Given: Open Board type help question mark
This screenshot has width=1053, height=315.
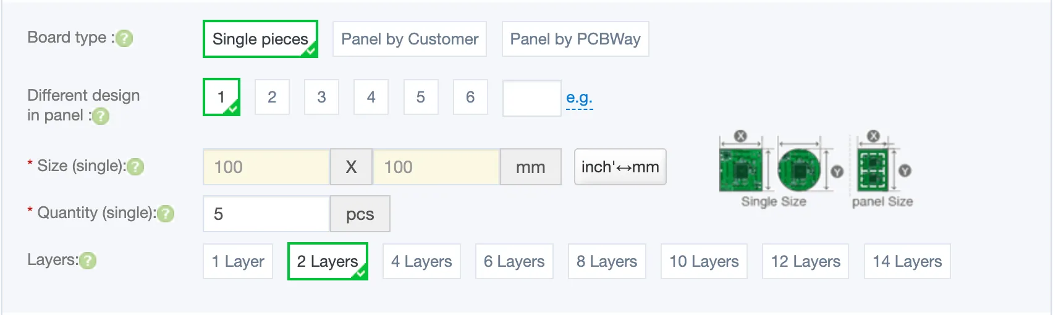Looking at the screenshot, I should click(125, 38).
